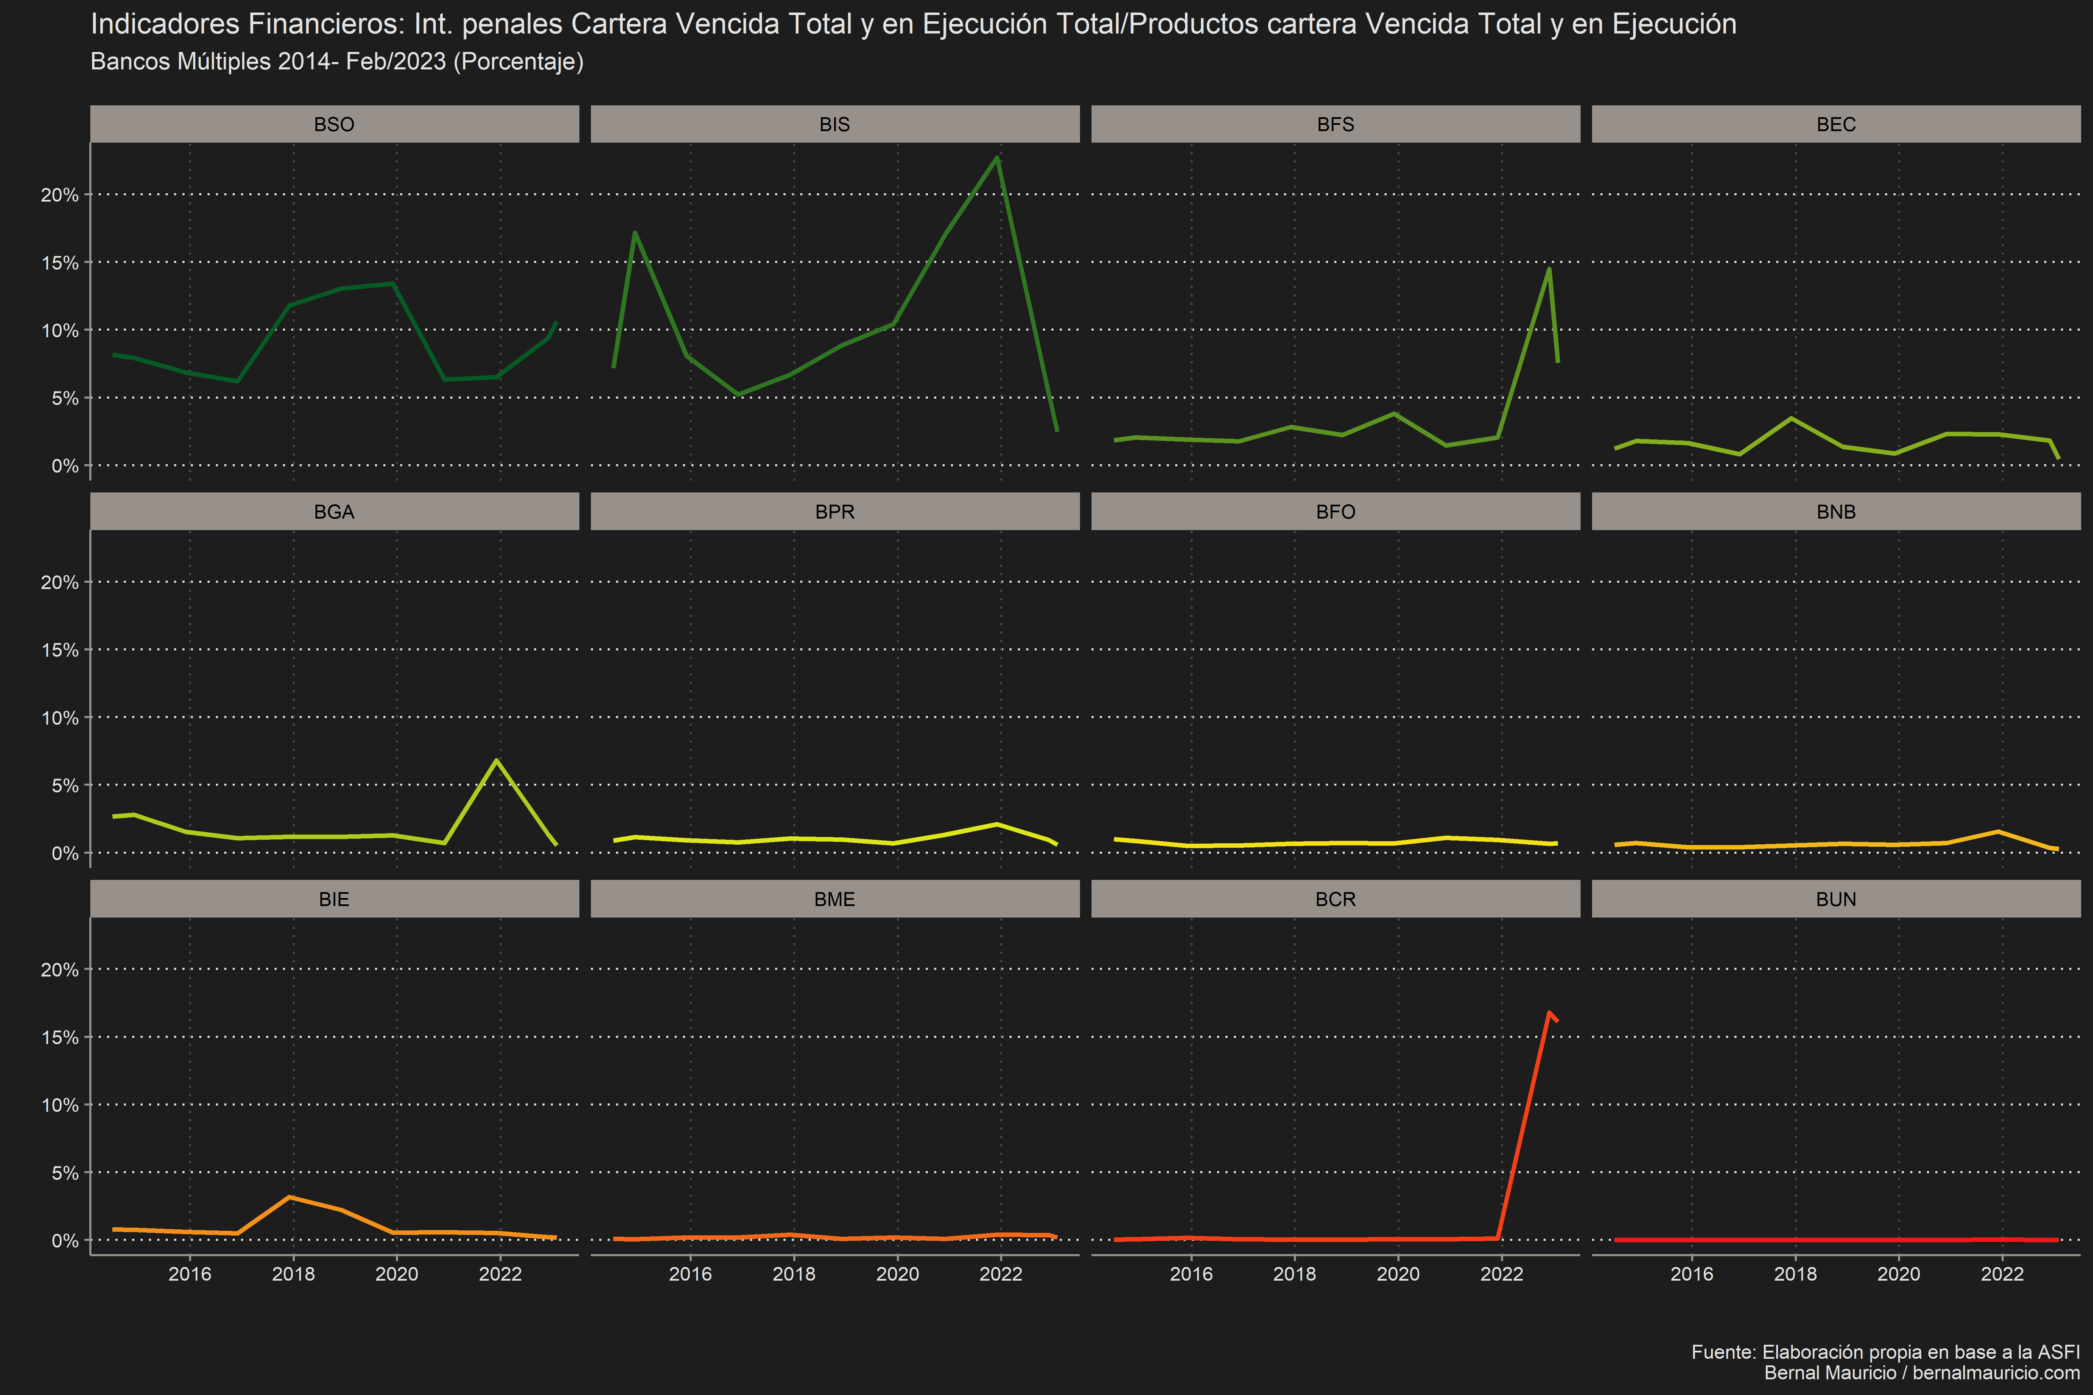The height and width of the screenshot is (1395, 2093).
Task: Click the BGA panel header
Action: (335, 512)
